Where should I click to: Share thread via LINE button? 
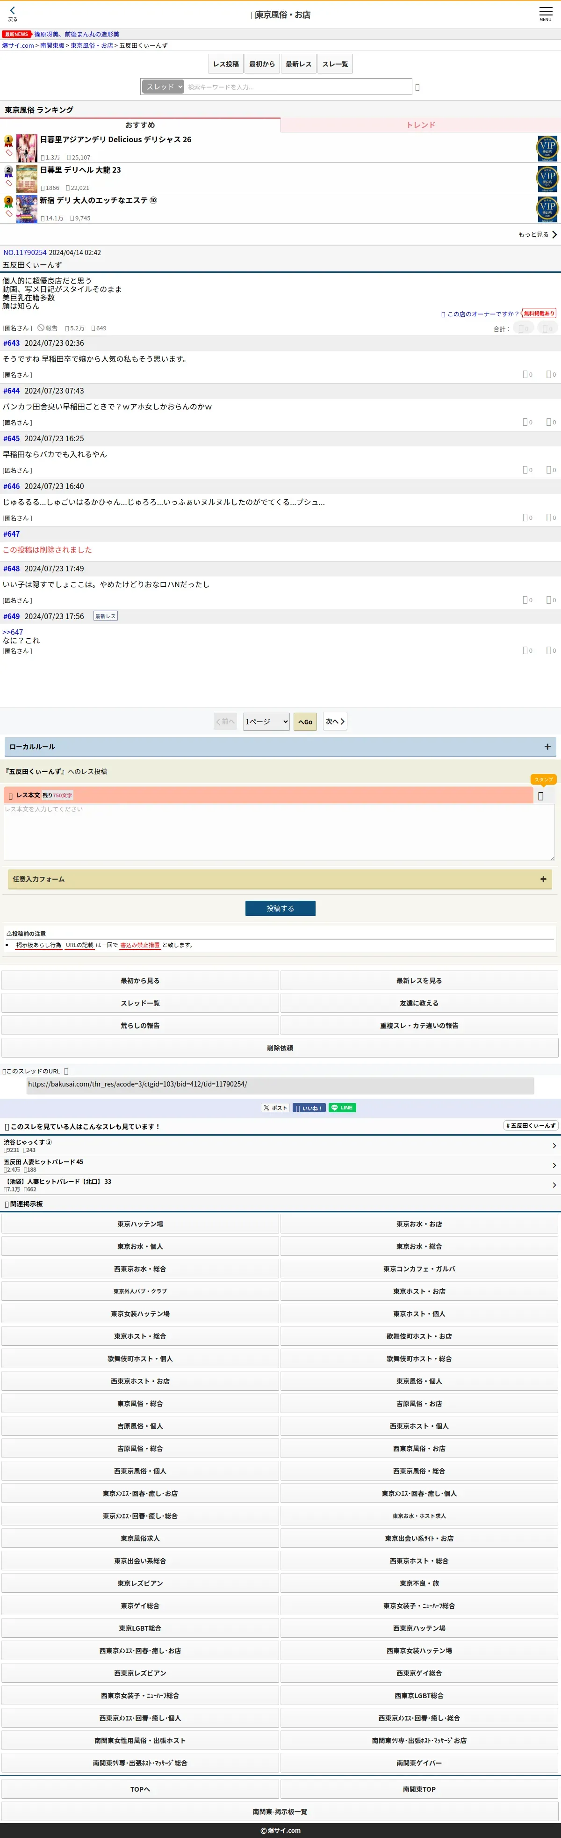click(x=342, y=1108)
